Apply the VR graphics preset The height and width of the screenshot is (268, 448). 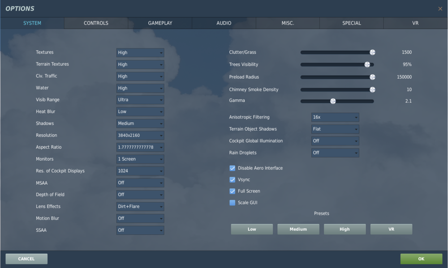point(391,229)
